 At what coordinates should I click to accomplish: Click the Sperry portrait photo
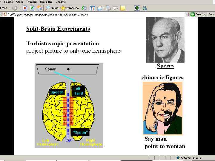point(165,40)
